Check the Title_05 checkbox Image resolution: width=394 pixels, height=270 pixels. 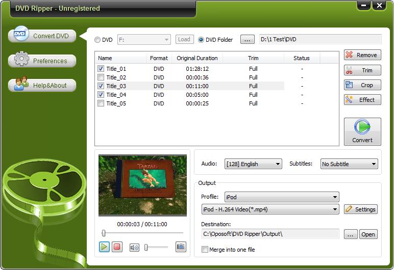101,103
